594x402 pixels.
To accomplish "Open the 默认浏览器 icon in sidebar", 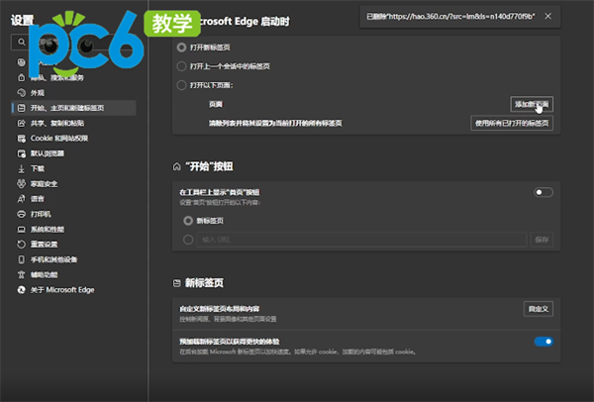I will (21, 153).
